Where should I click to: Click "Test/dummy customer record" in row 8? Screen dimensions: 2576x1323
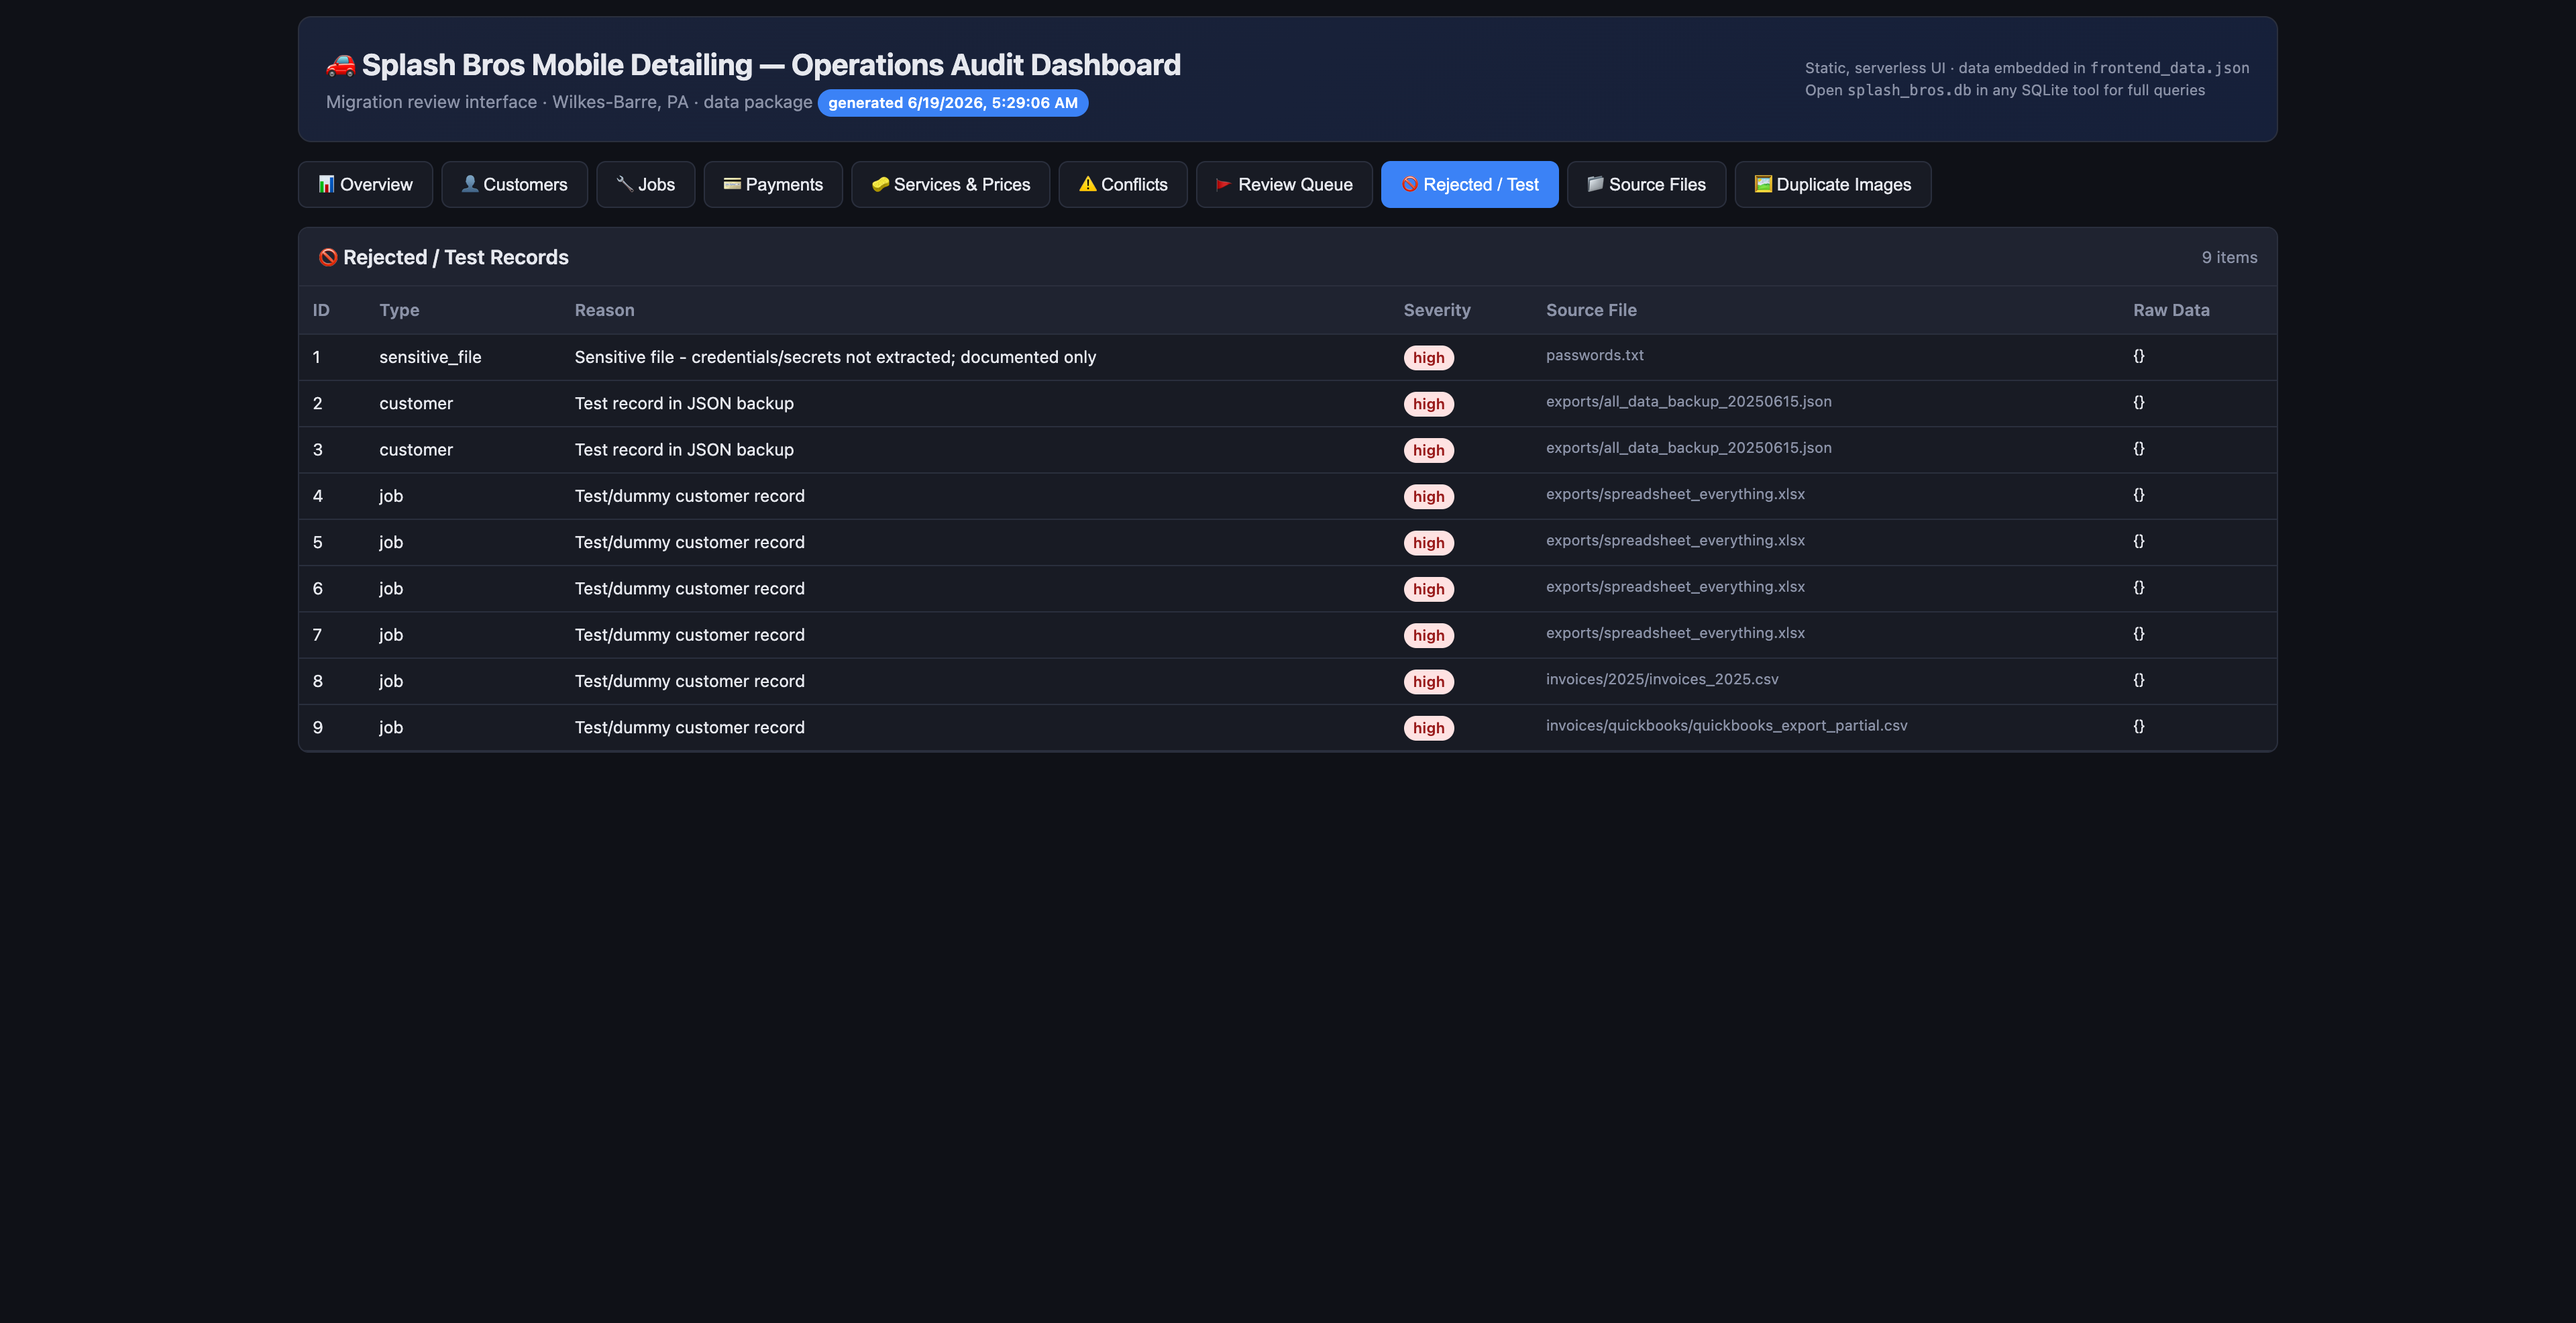(x=689, y=681)
